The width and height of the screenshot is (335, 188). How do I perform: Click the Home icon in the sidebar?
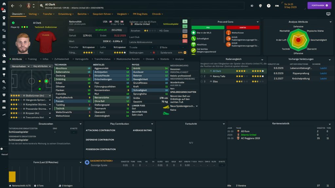[4, 4]
